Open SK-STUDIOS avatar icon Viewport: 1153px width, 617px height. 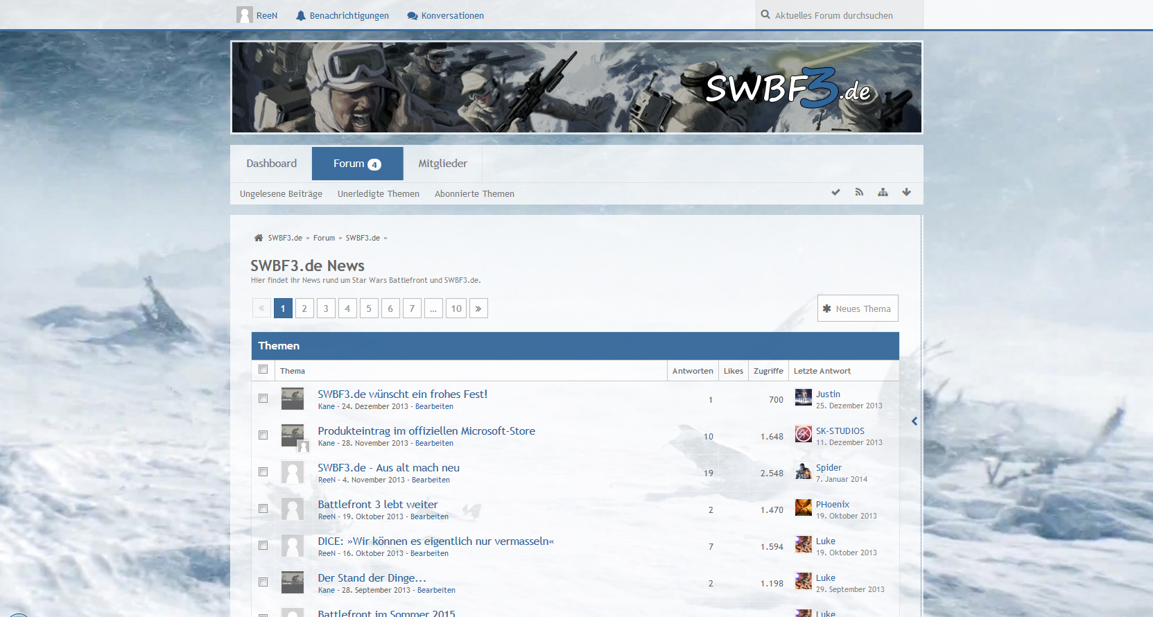coord(804,434)
